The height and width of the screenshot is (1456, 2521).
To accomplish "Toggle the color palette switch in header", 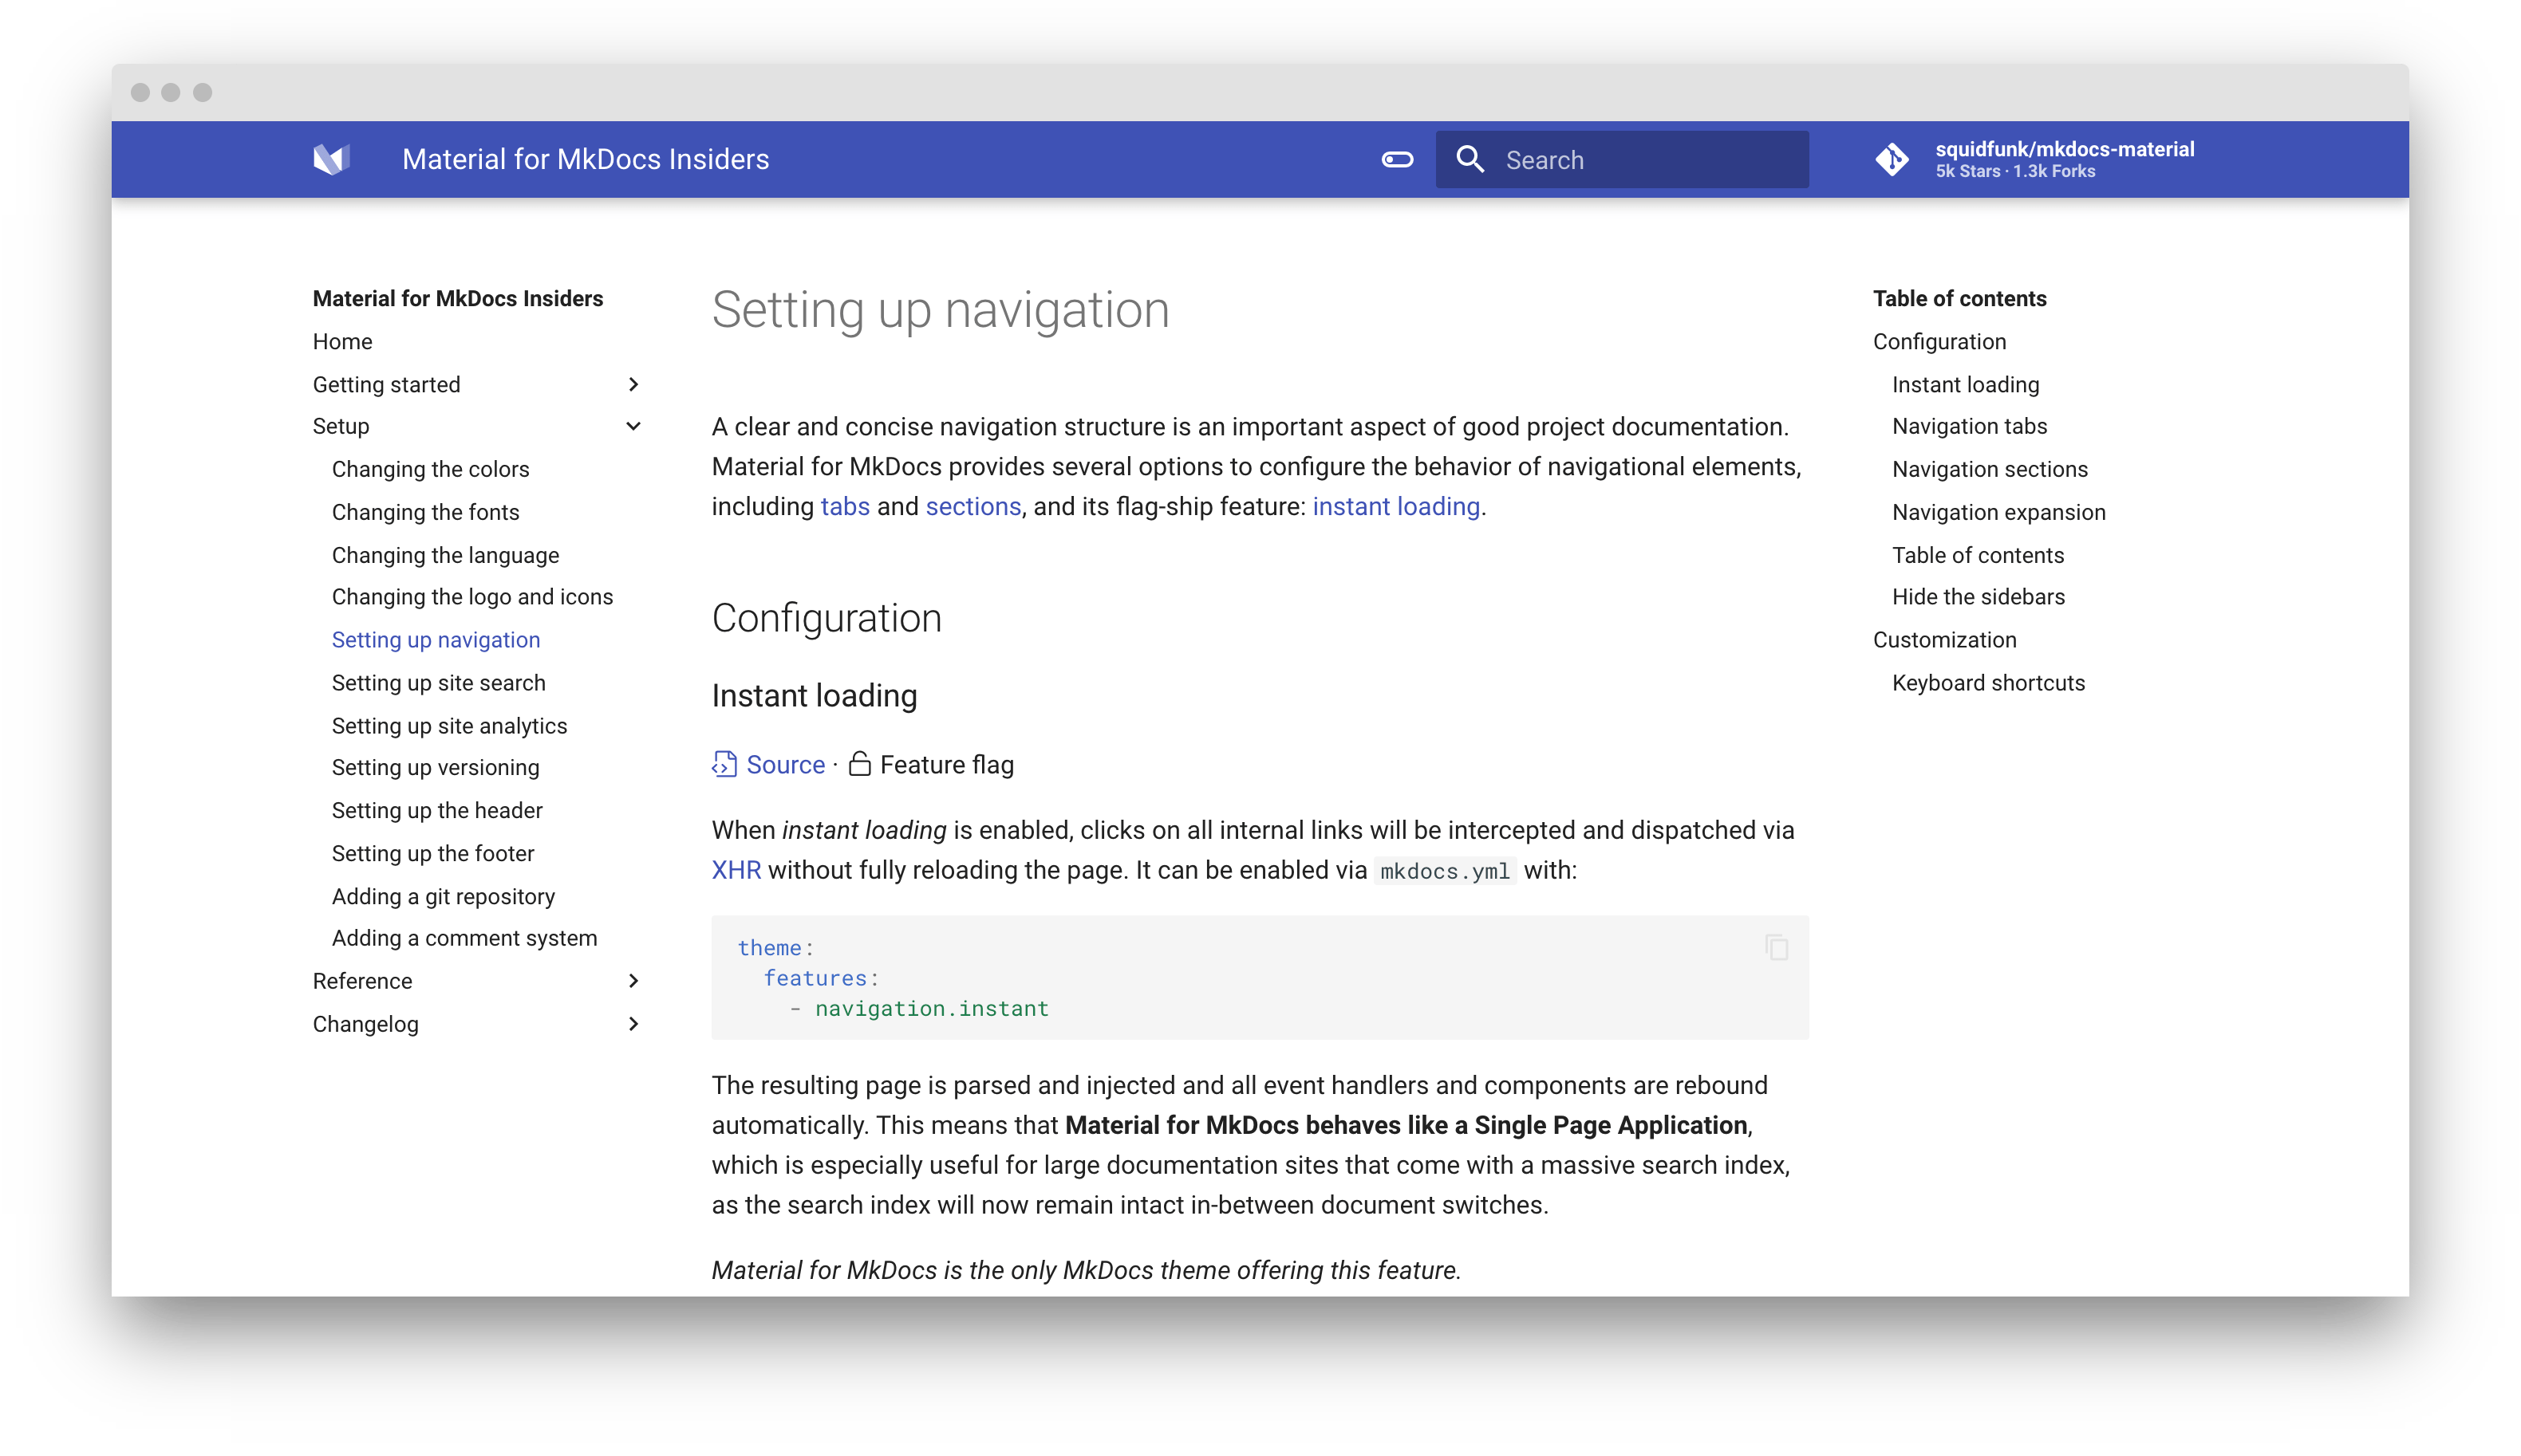I will click(1397, 160).
